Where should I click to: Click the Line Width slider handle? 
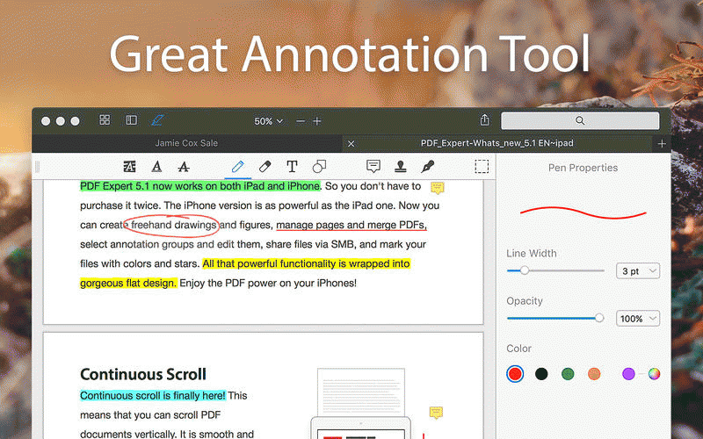click(x=524, y=270)
